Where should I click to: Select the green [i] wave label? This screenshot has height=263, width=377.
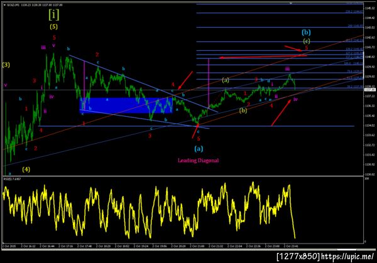pyautogui.click(x=53, y=14)
